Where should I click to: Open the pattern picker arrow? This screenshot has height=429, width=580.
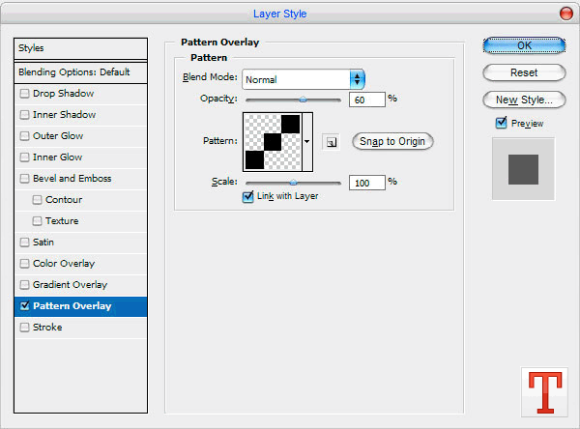point(307,142)
